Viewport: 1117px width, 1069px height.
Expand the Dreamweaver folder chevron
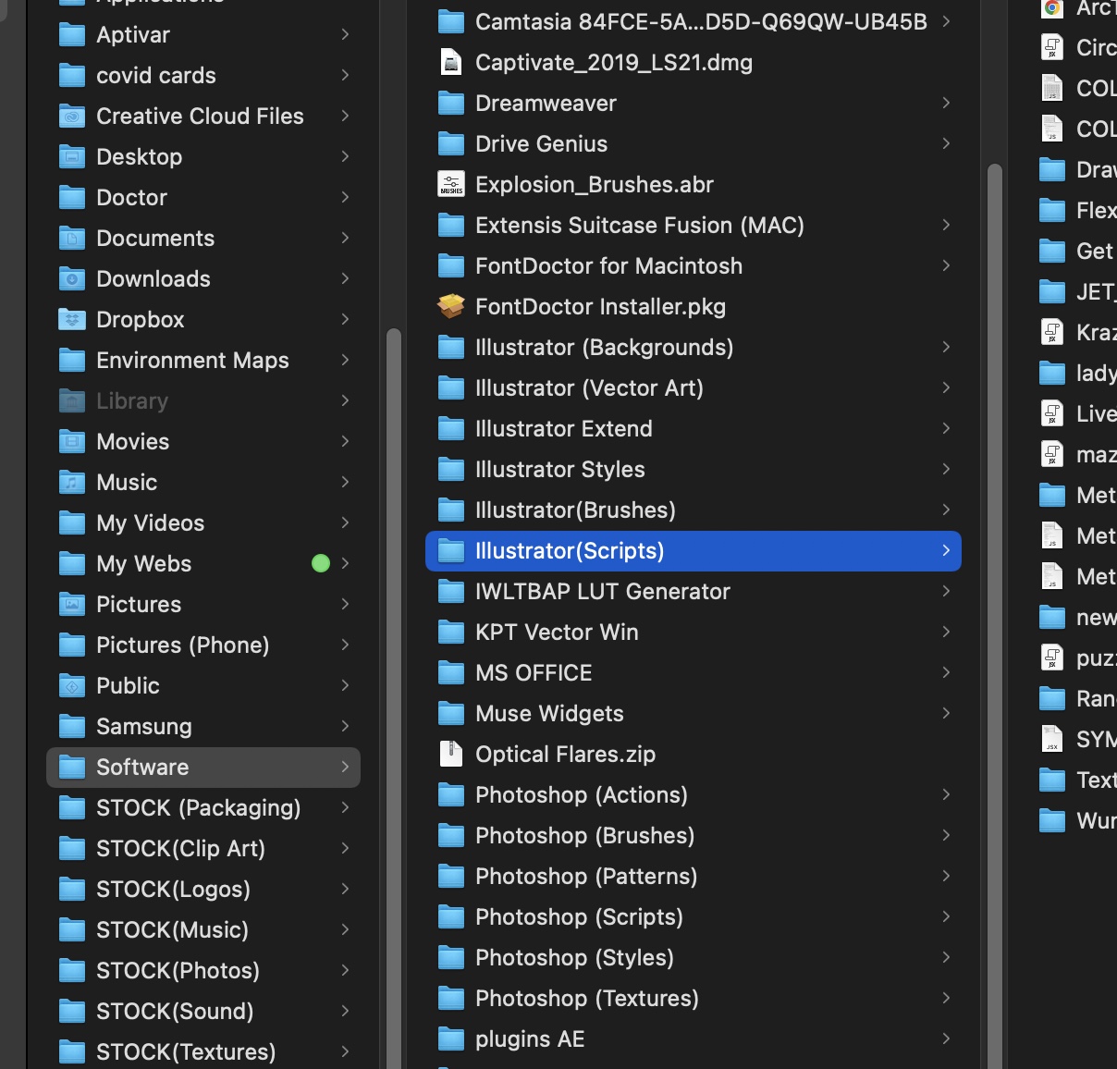point(946,103)
